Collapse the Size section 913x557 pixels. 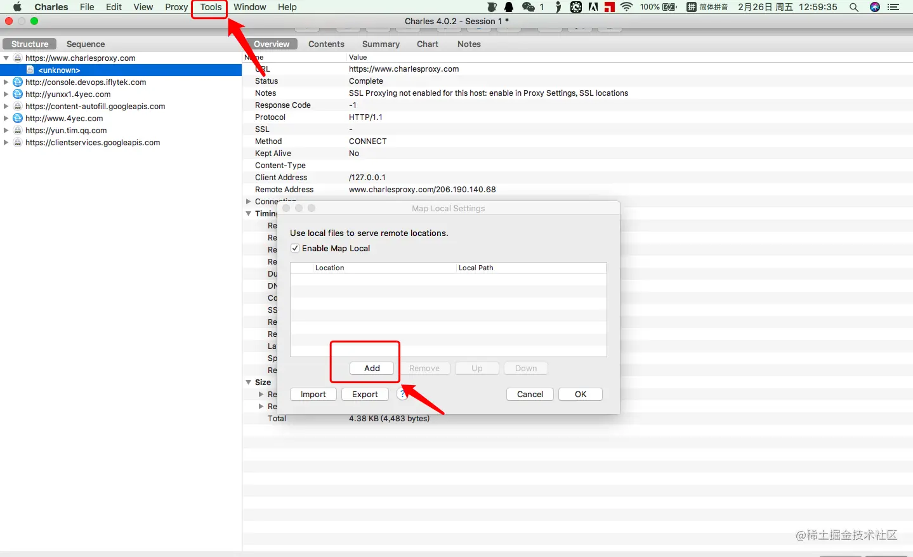pos(249,383)
